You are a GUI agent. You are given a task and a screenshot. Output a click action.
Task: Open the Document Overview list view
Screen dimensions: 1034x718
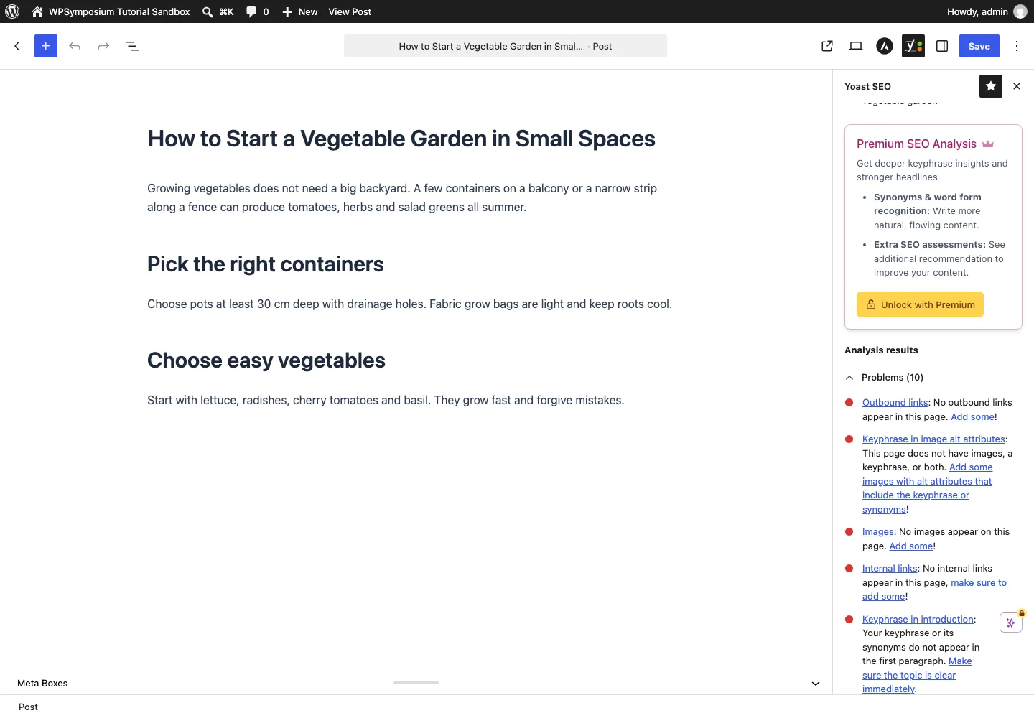pyautogui.click(x=132, y=46)
